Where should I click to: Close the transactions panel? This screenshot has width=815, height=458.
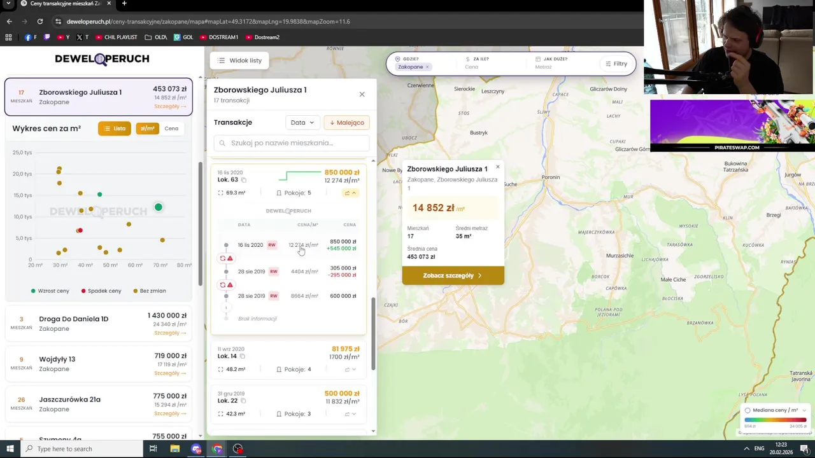tap(362, 94)
